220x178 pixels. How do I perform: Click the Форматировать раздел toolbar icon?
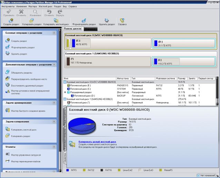pos(84,20)
